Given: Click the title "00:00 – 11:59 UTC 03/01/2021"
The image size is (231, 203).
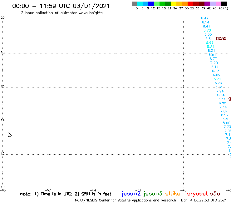Looking at the screenshot, I should click(61, 6).
